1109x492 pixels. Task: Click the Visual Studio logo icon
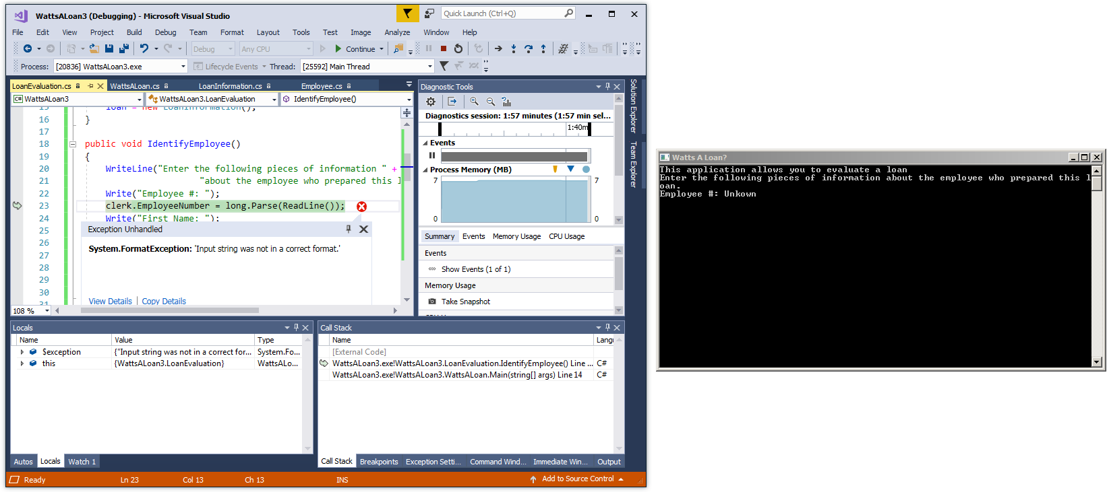click(20, 15)
